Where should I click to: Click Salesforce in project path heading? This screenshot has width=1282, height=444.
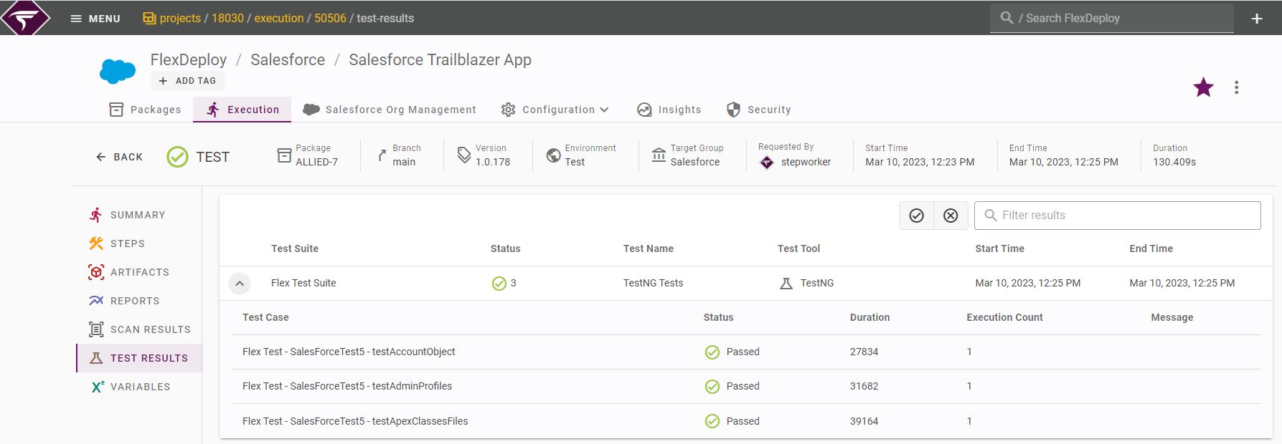(x=288, y=59)
